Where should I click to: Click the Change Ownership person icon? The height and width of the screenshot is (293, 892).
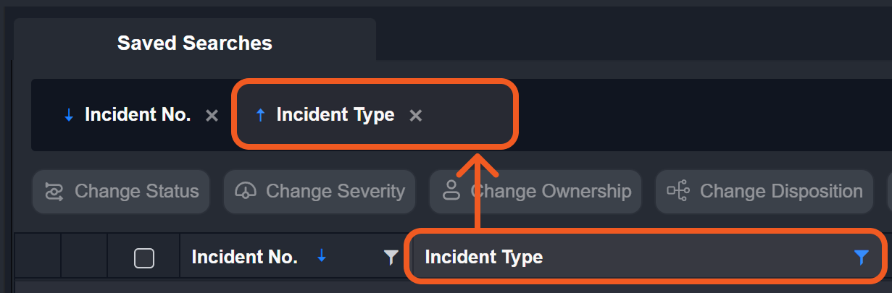coord(451,192)
